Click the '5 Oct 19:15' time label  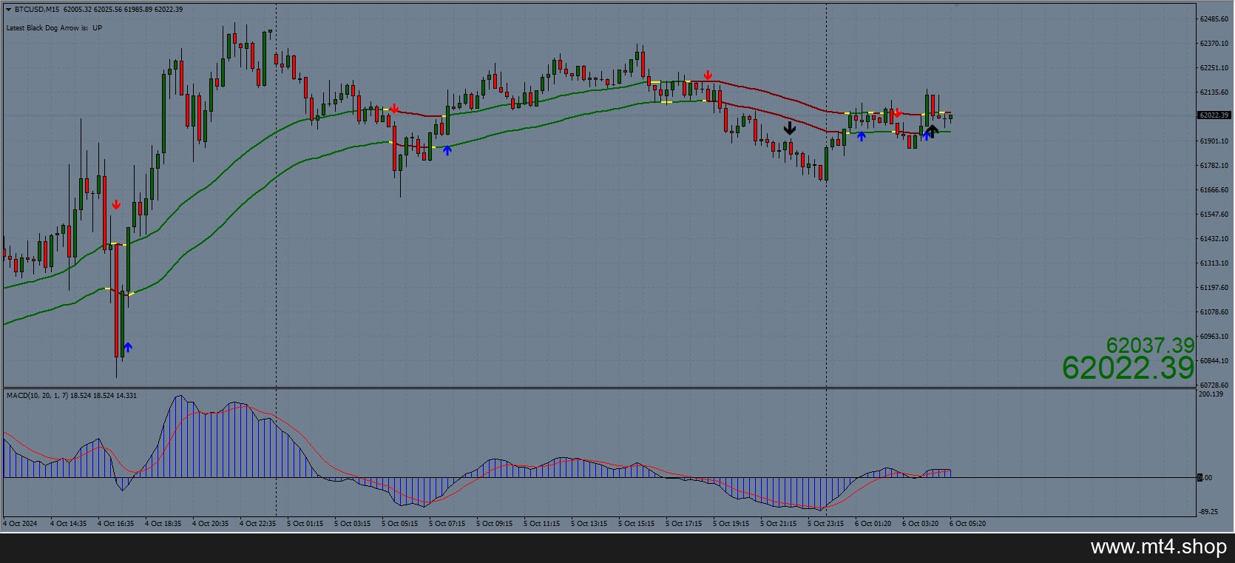coord(731,524)
